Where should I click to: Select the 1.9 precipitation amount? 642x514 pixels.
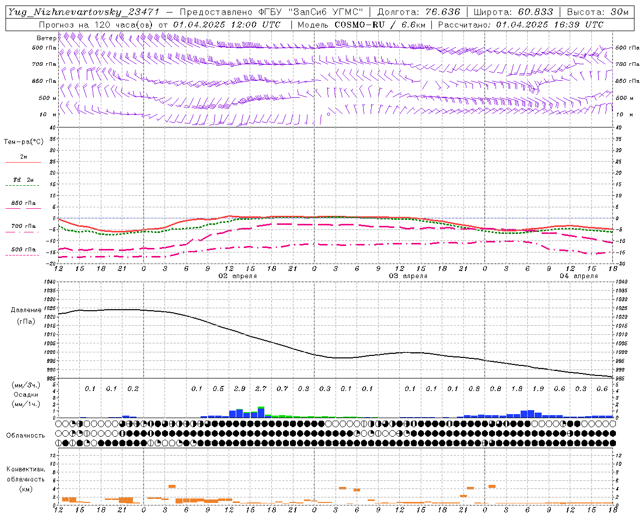click(x=538, y=389)
